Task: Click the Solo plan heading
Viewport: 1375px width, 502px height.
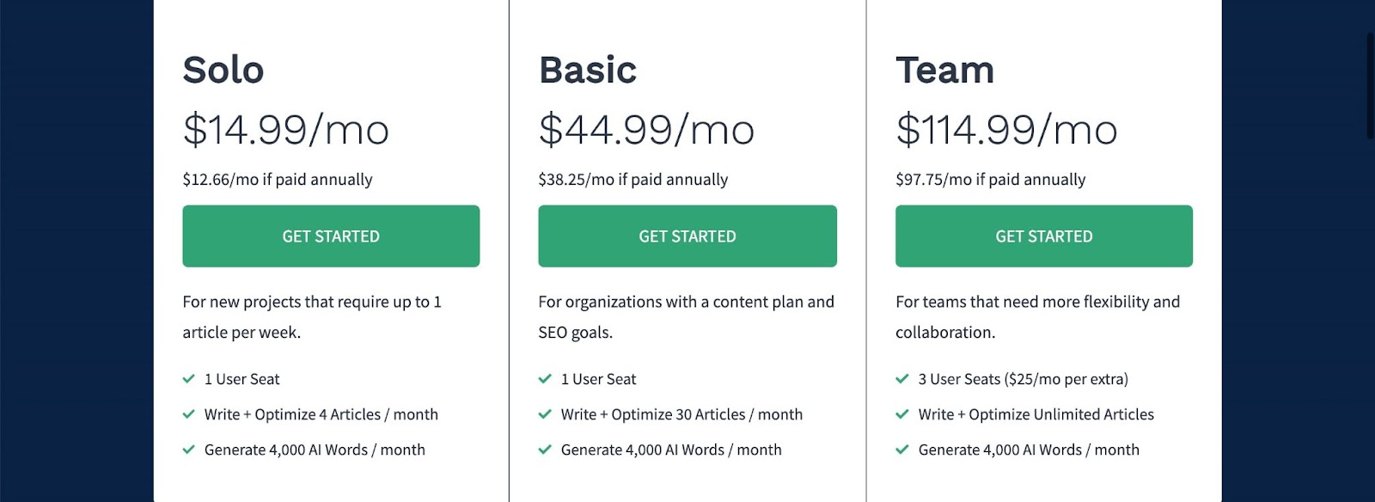Action: click(x=223, y=70)
